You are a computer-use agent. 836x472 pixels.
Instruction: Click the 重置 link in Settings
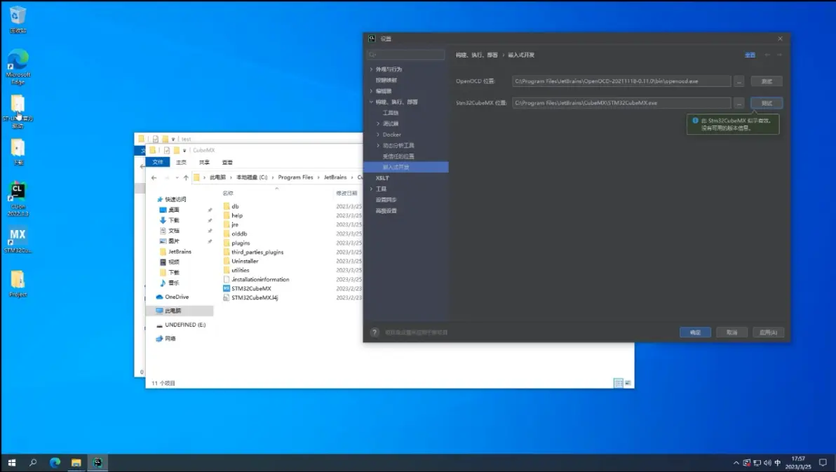750,55
